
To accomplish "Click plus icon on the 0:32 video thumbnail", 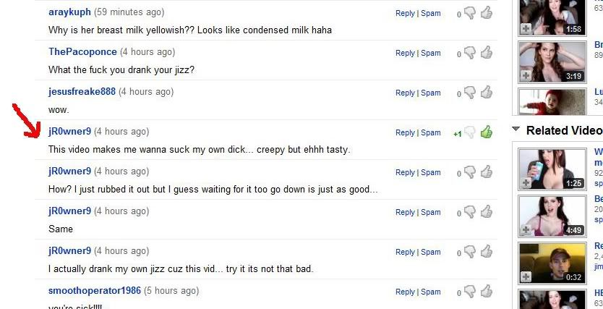I will click(526, 277).
